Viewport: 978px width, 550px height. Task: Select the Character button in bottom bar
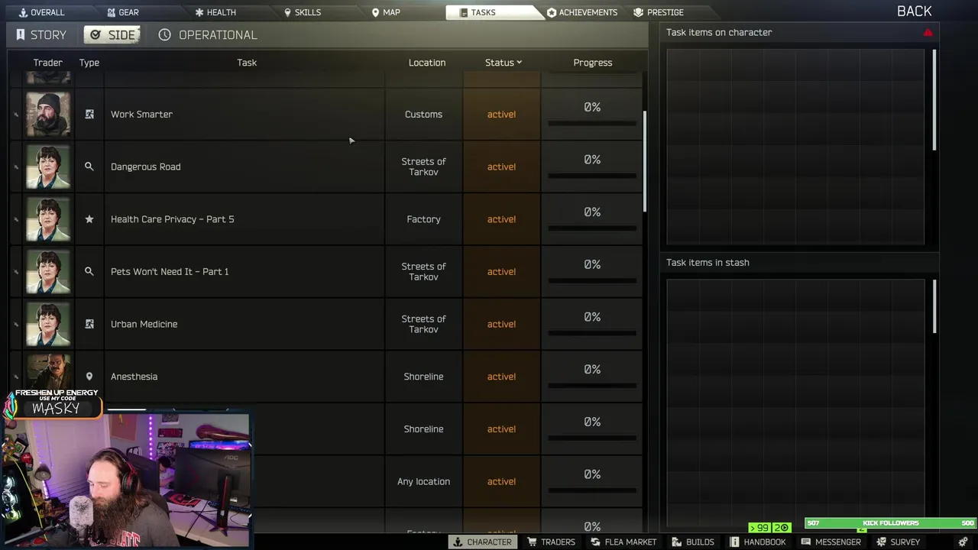(482, 542)
